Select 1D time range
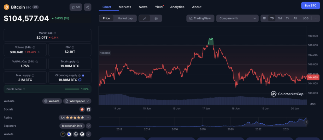The height and width of the screenshot is (140, 323). coord(264,18)
